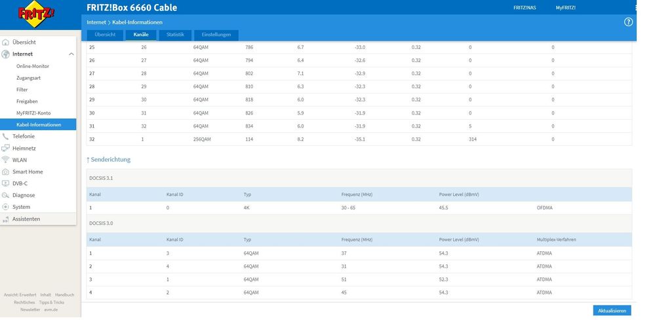Click the 834 frequency cell

pos(249,126)
